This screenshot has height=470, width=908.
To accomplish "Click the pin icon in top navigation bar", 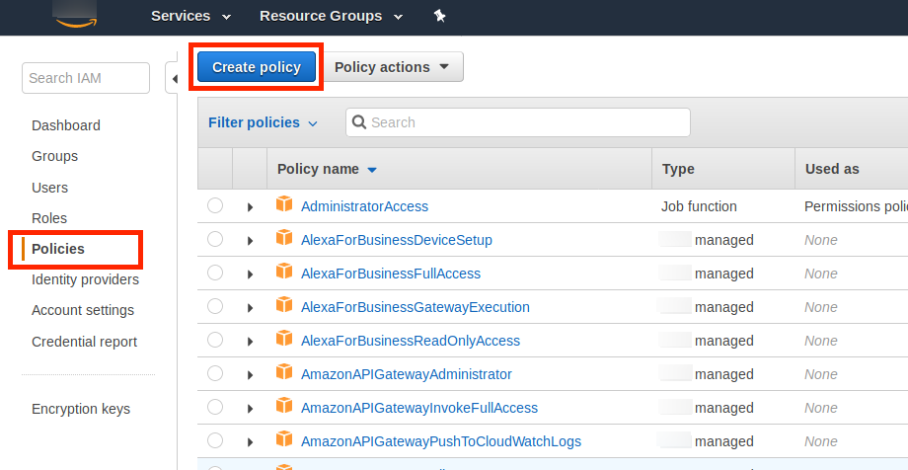I will click(439, 16).
